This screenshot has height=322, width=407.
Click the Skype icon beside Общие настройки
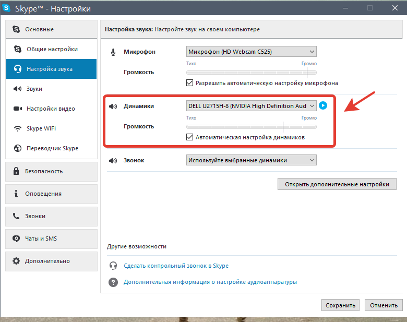[x=18, y=49]
